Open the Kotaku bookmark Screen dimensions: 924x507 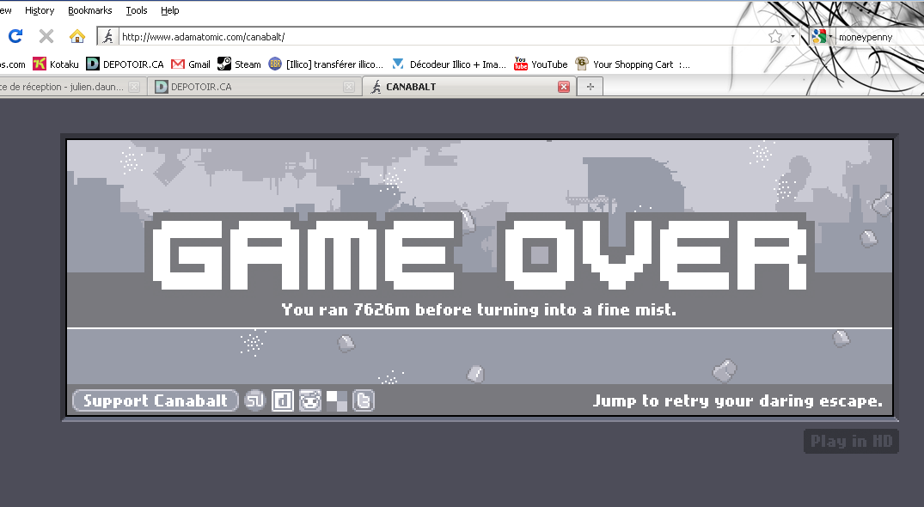coord(56,64)
